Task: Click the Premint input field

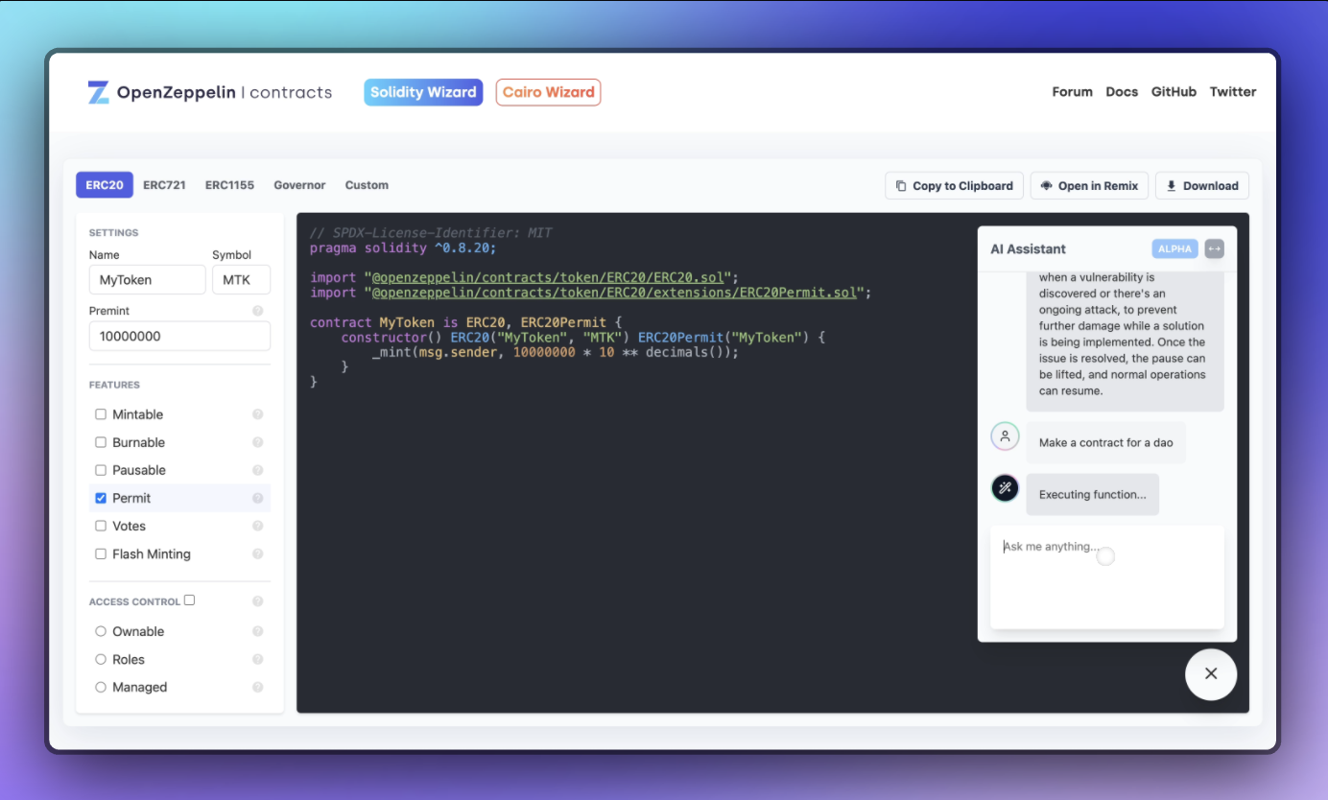Action: click(179, 336)
